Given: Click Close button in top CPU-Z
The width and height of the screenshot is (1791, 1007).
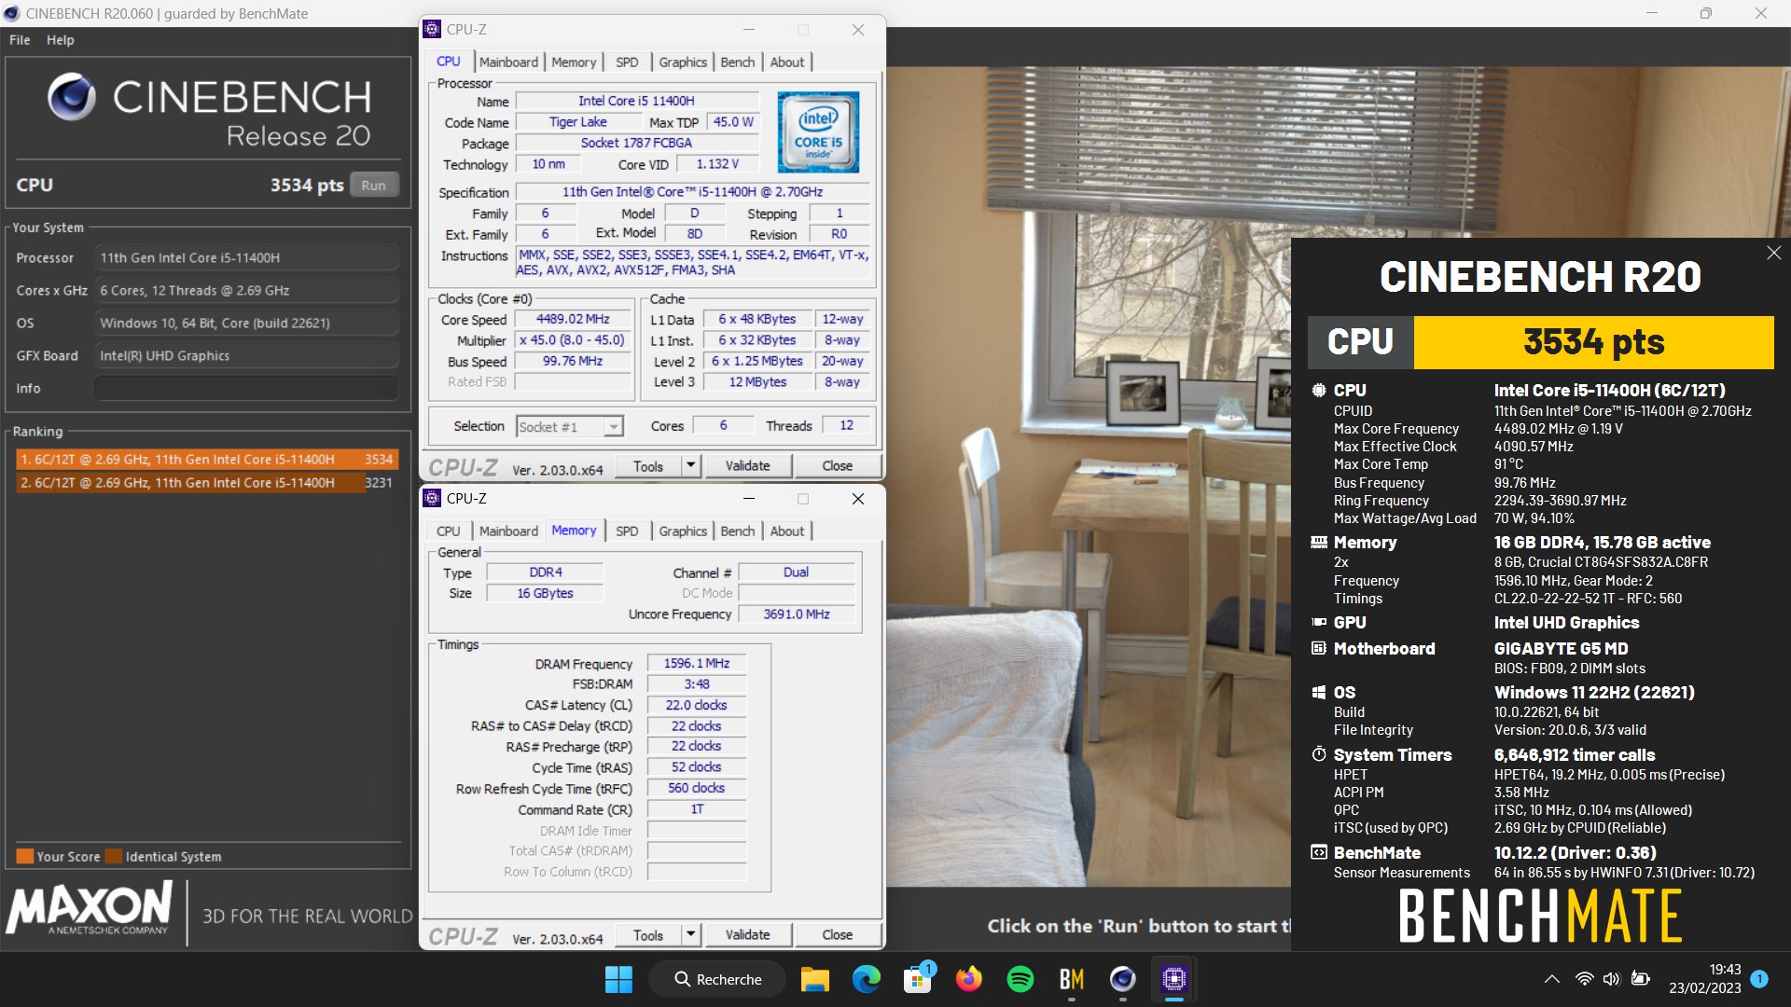Looking at the screenshot, I should (x=837, y=466).
